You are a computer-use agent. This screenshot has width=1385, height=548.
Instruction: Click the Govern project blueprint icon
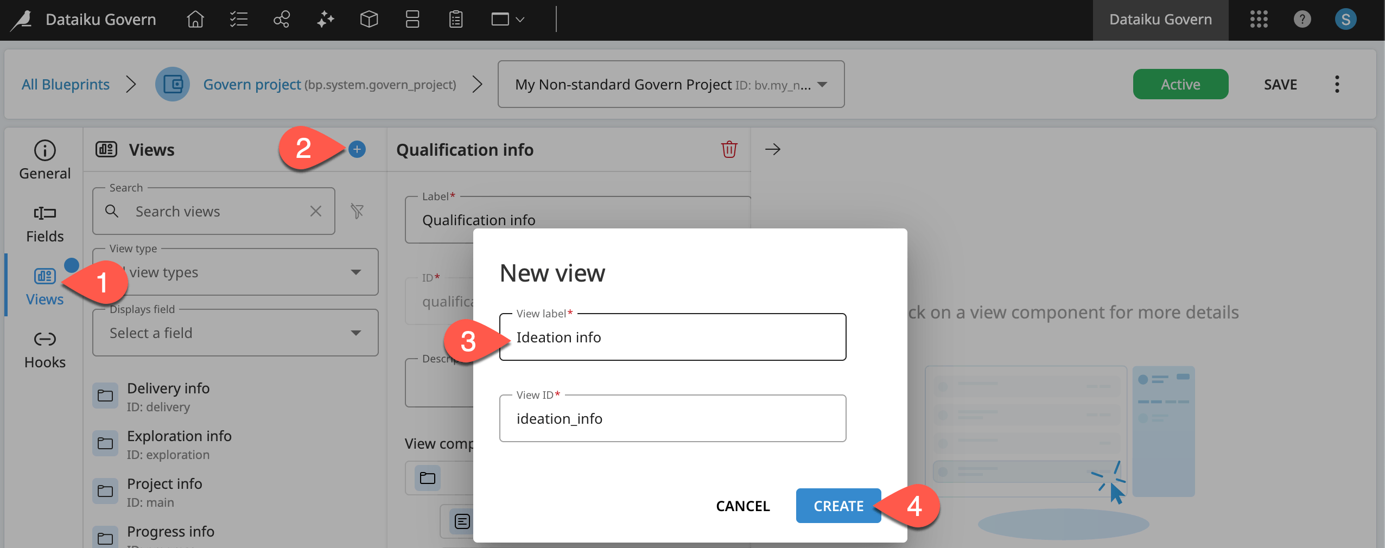173,84
